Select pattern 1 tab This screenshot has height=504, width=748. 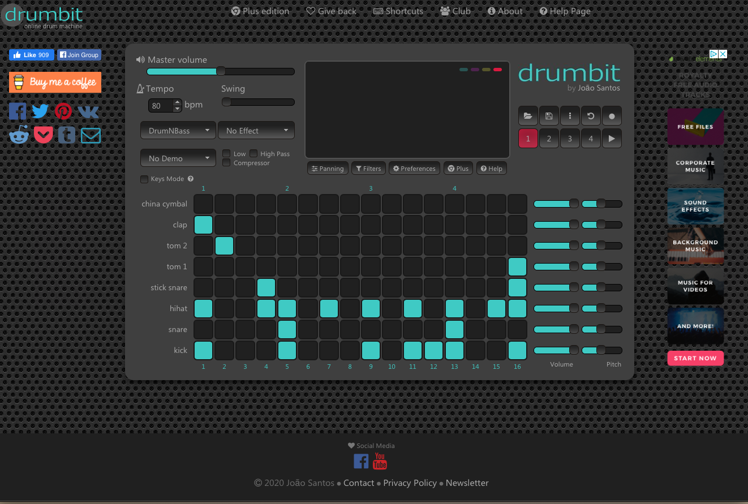tap(528, 139)
